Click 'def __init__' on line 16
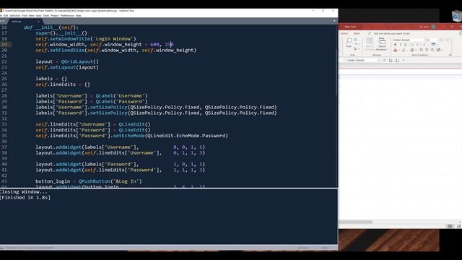The width and height of the screenshot is (462, 260). [42, 27]
